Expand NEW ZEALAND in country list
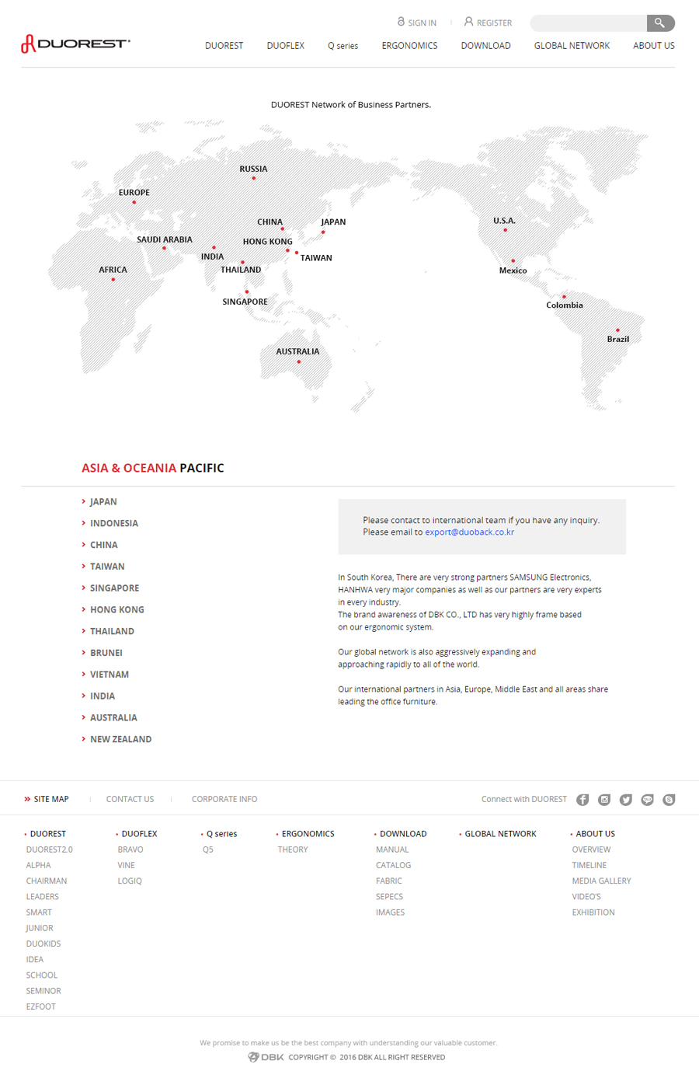This screenshot has width=699, height=1085. (120, 740)
